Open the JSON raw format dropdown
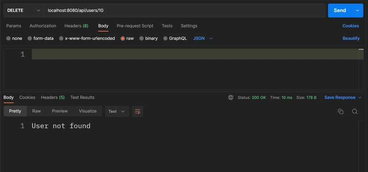The height and width of the screenshot is (172, 368). [x=203, y=39]
